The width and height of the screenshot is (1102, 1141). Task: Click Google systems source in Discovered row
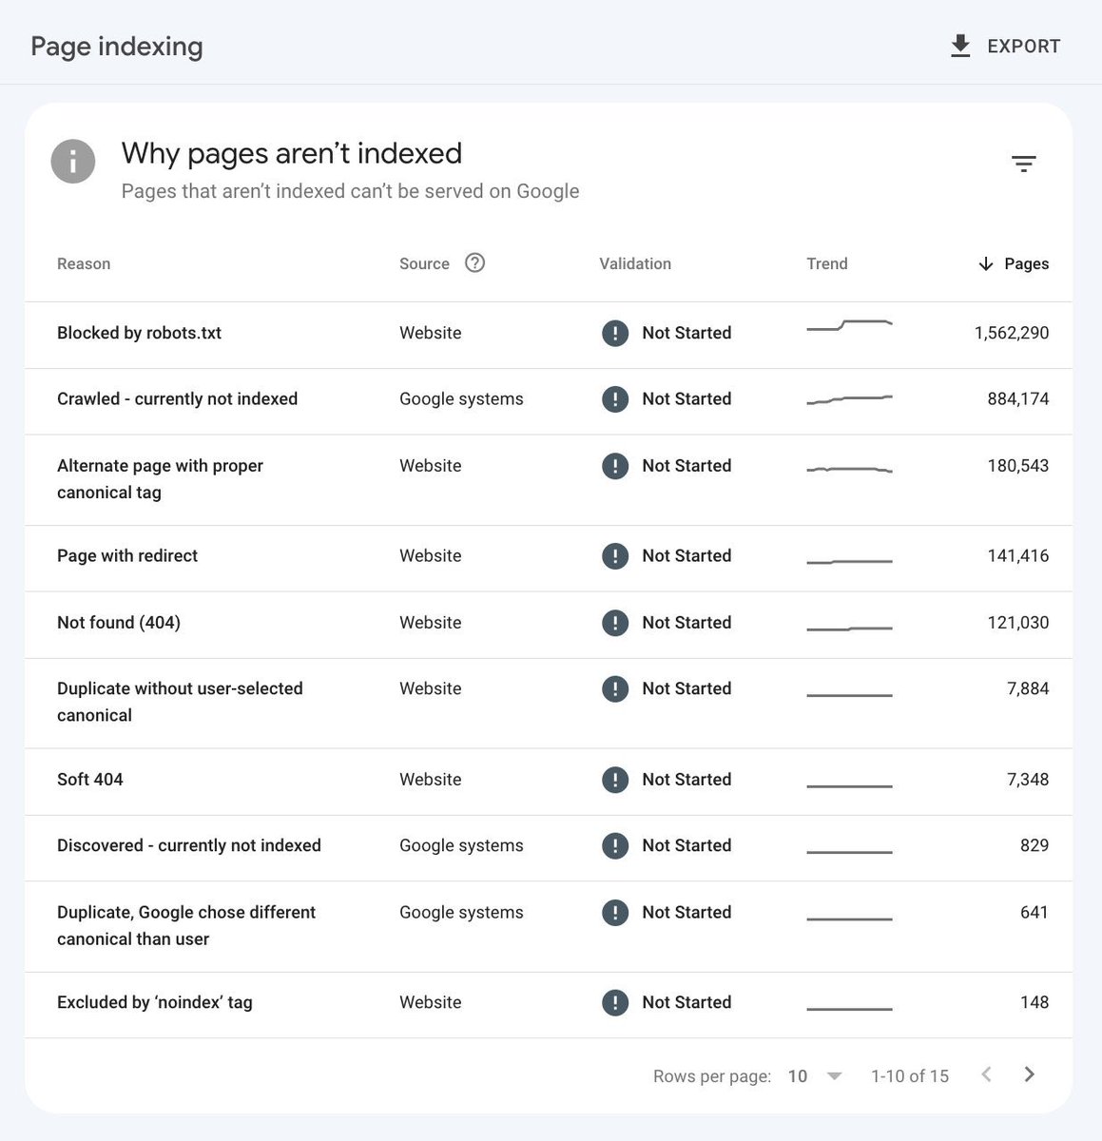(461, 845)
